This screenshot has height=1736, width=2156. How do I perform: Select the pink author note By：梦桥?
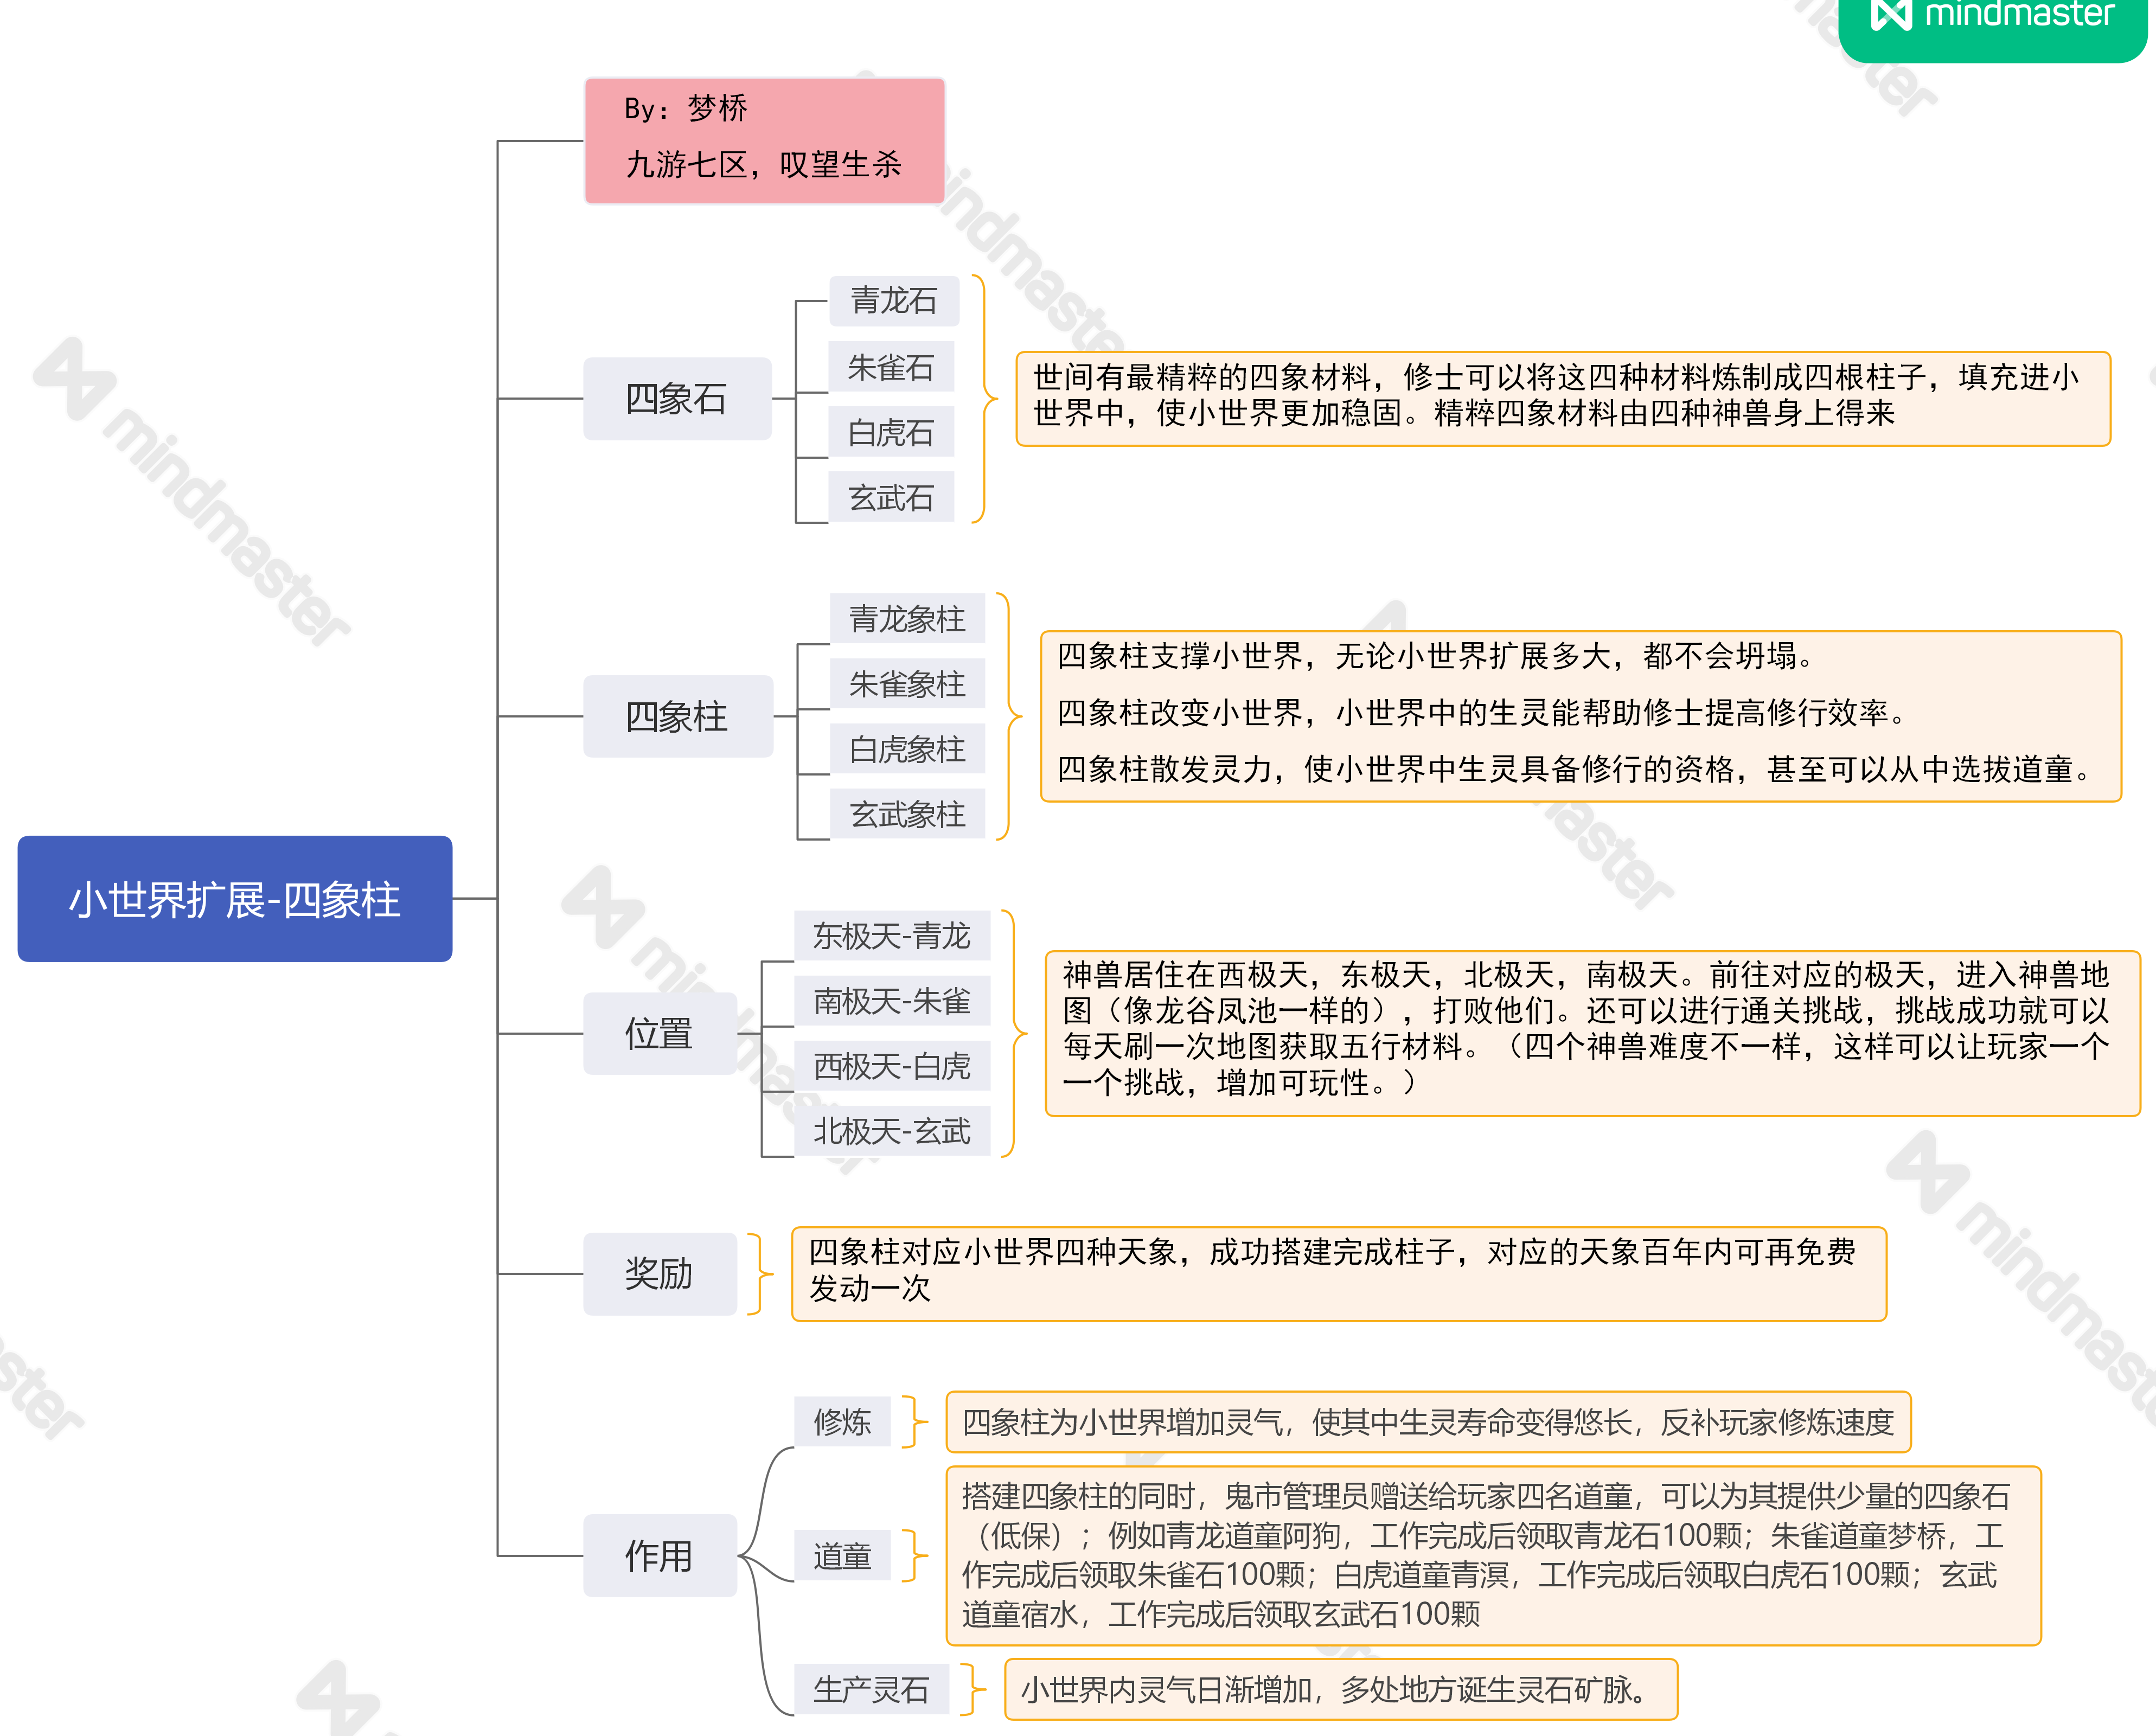764,141
